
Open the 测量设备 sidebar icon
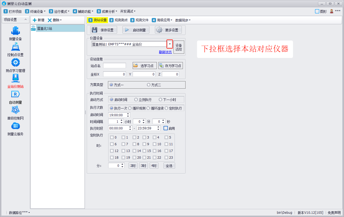pos(15,31)
